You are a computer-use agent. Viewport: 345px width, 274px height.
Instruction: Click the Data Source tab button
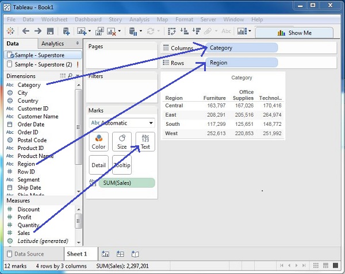30,254
